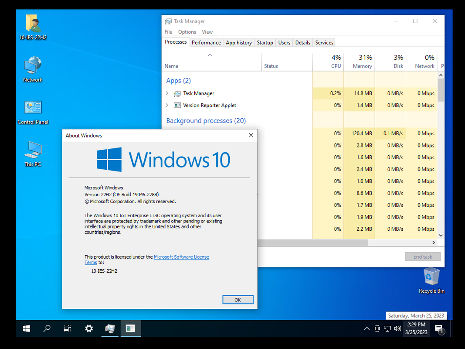
Task: Click the vertical scrollbar thumb in Task Manager
Action: click(441, 90)
